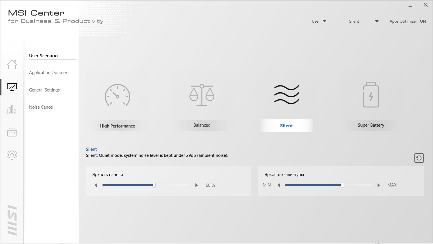Click the MAX keyboard brightness label
The width and height of the screenshot is (433, 244).
pos(392,185)
